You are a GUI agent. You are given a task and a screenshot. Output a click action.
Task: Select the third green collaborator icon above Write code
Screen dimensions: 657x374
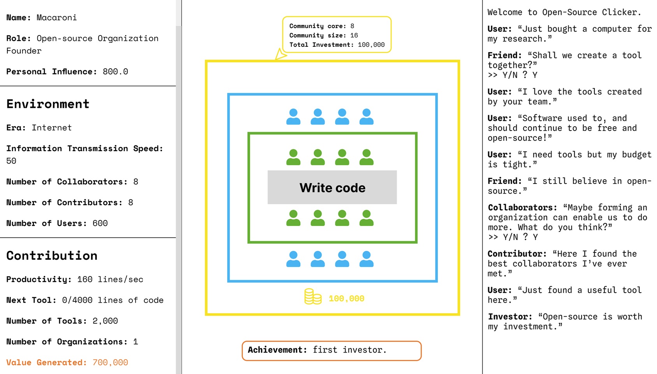coord(342,157)
